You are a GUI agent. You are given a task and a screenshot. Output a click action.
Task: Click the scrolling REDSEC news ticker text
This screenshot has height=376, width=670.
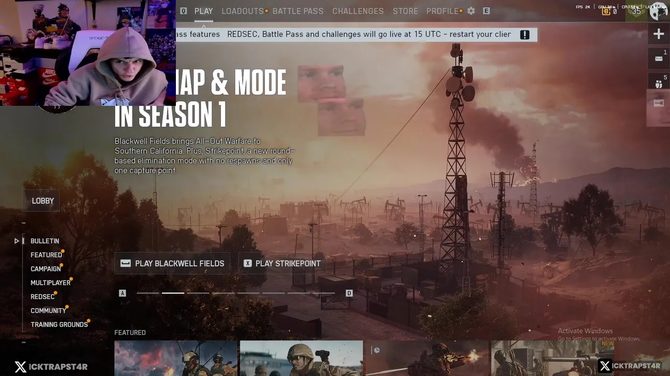369,34
